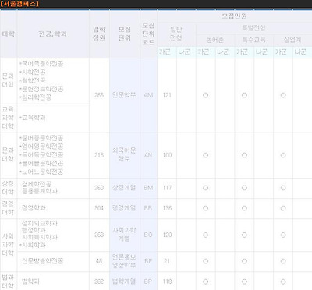The height and width of the screenshot is (290, 312).
Task: Select the 언론홍보영상학부 recruitment unit
Action: (x=124, y=260)
